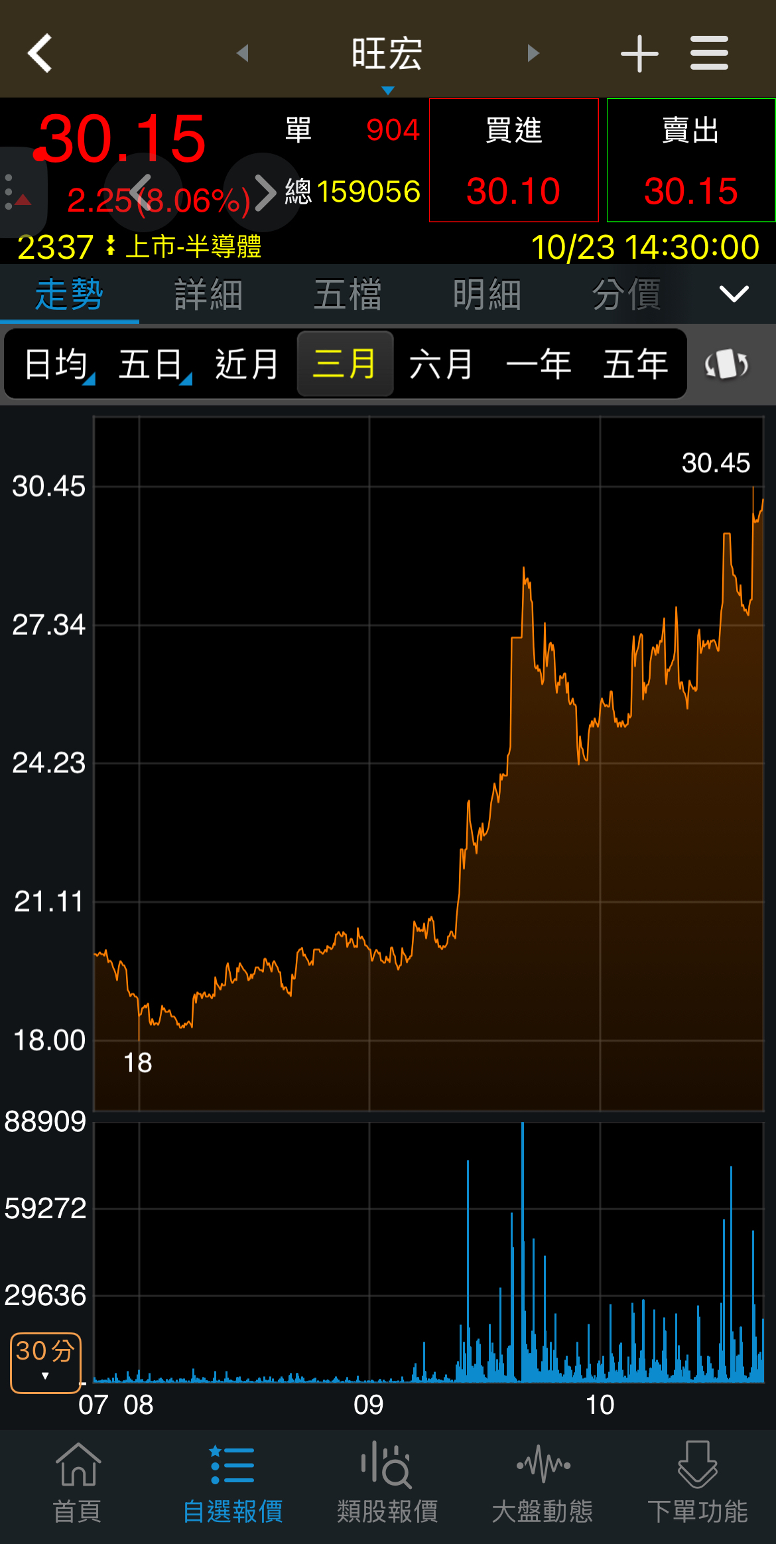776x1544 pixels.
Task: Tap month 08 on the time axis
Action: coord(138,1405)
